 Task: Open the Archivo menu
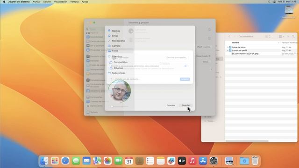tap(36, 2)
